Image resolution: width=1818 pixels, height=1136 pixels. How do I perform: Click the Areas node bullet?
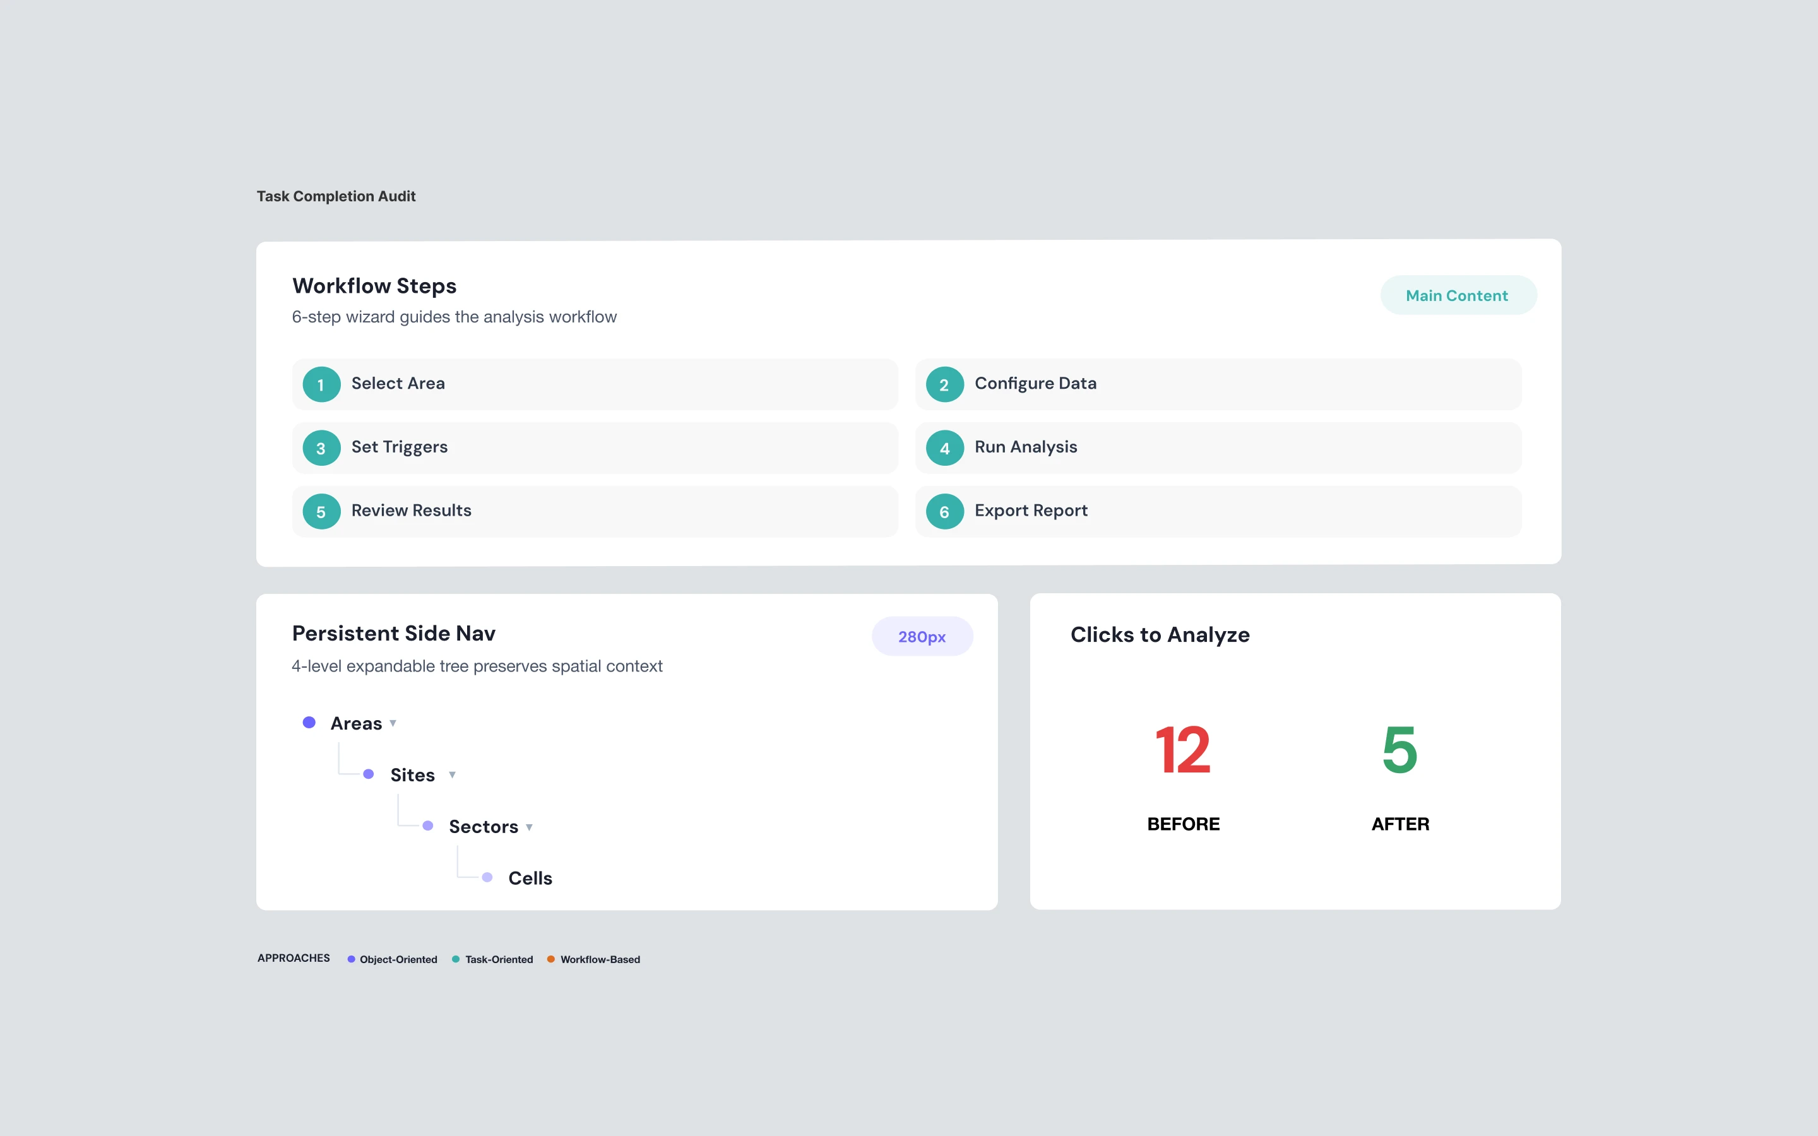309,722
